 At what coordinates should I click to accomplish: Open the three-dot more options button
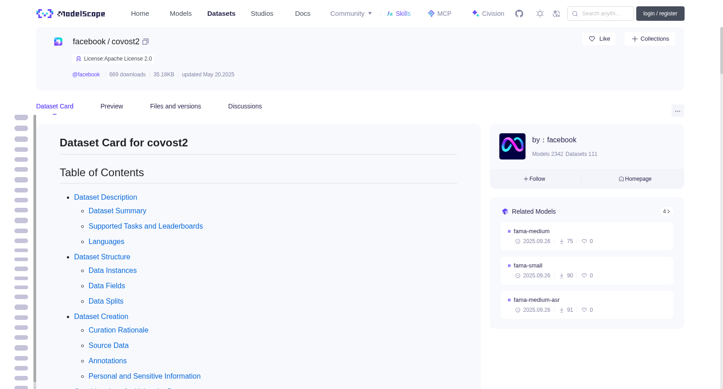tap(677, 111)
